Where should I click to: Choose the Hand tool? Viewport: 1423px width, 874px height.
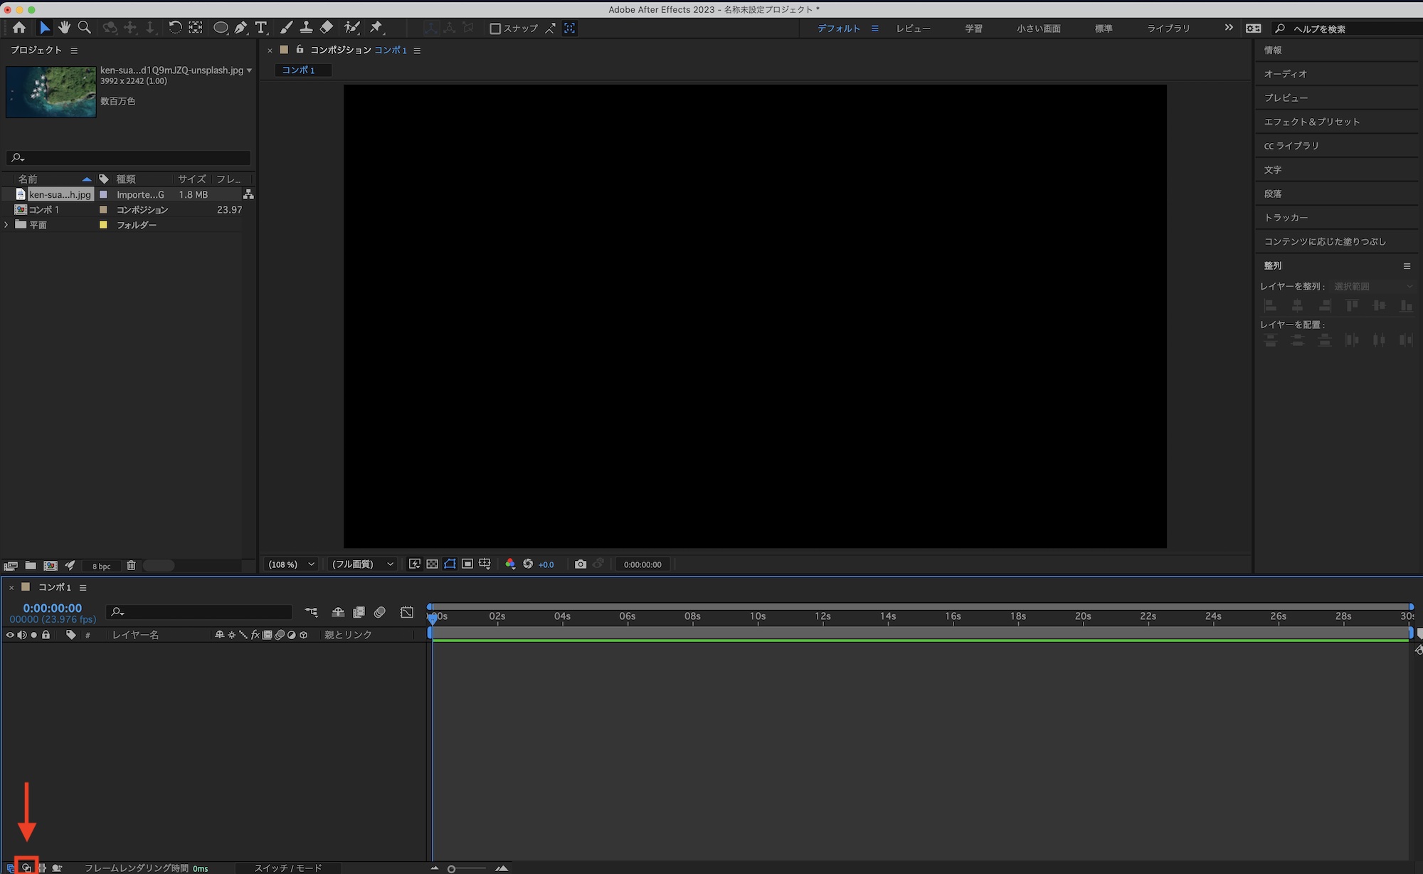pyautogui.click(x=64, y=28)
